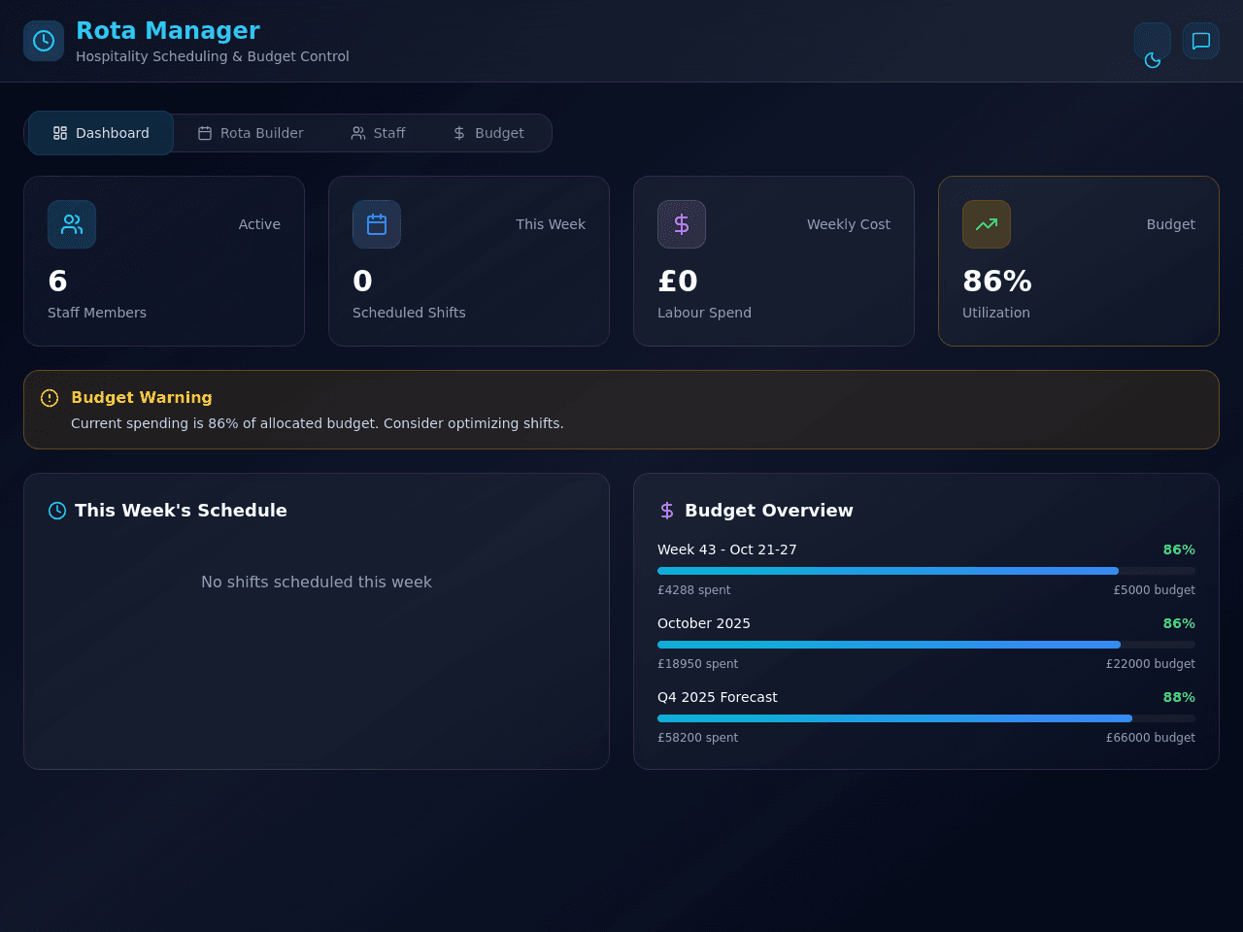The height and width of the screenshot is (932, 1243).
Task: Click the "£5000 budget" value
Action: (1155, 590)
